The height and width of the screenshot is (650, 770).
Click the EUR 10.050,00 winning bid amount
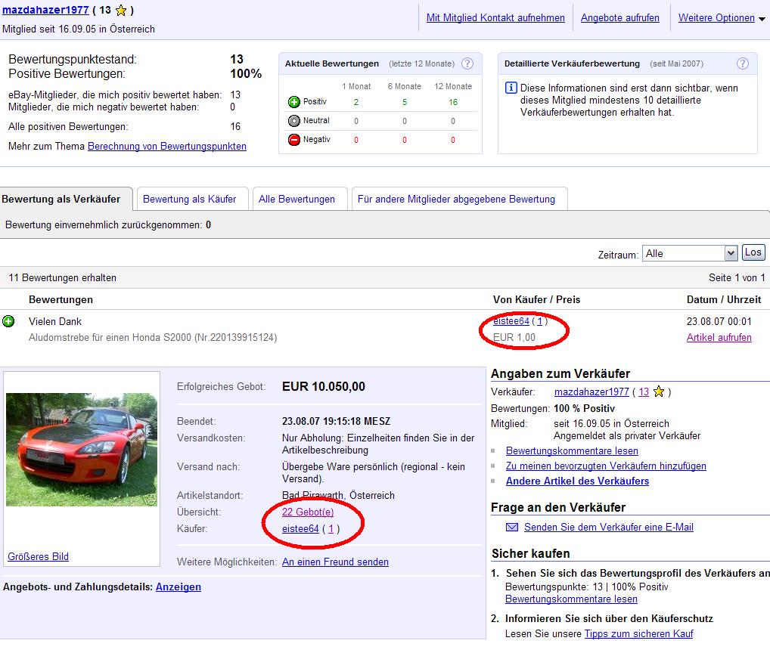pyautogui.click(x=324, y=386)
